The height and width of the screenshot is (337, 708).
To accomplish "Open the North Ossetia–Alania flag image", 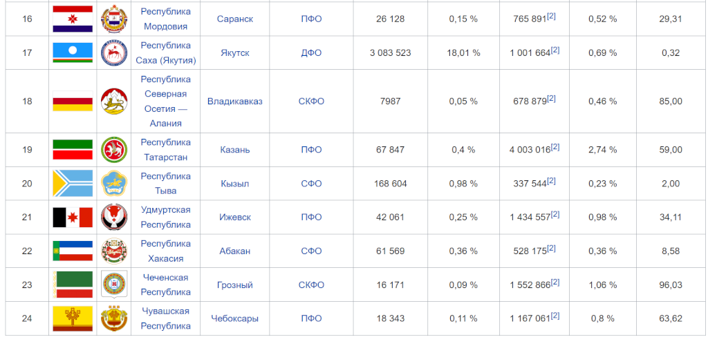I will pos(73,101).
